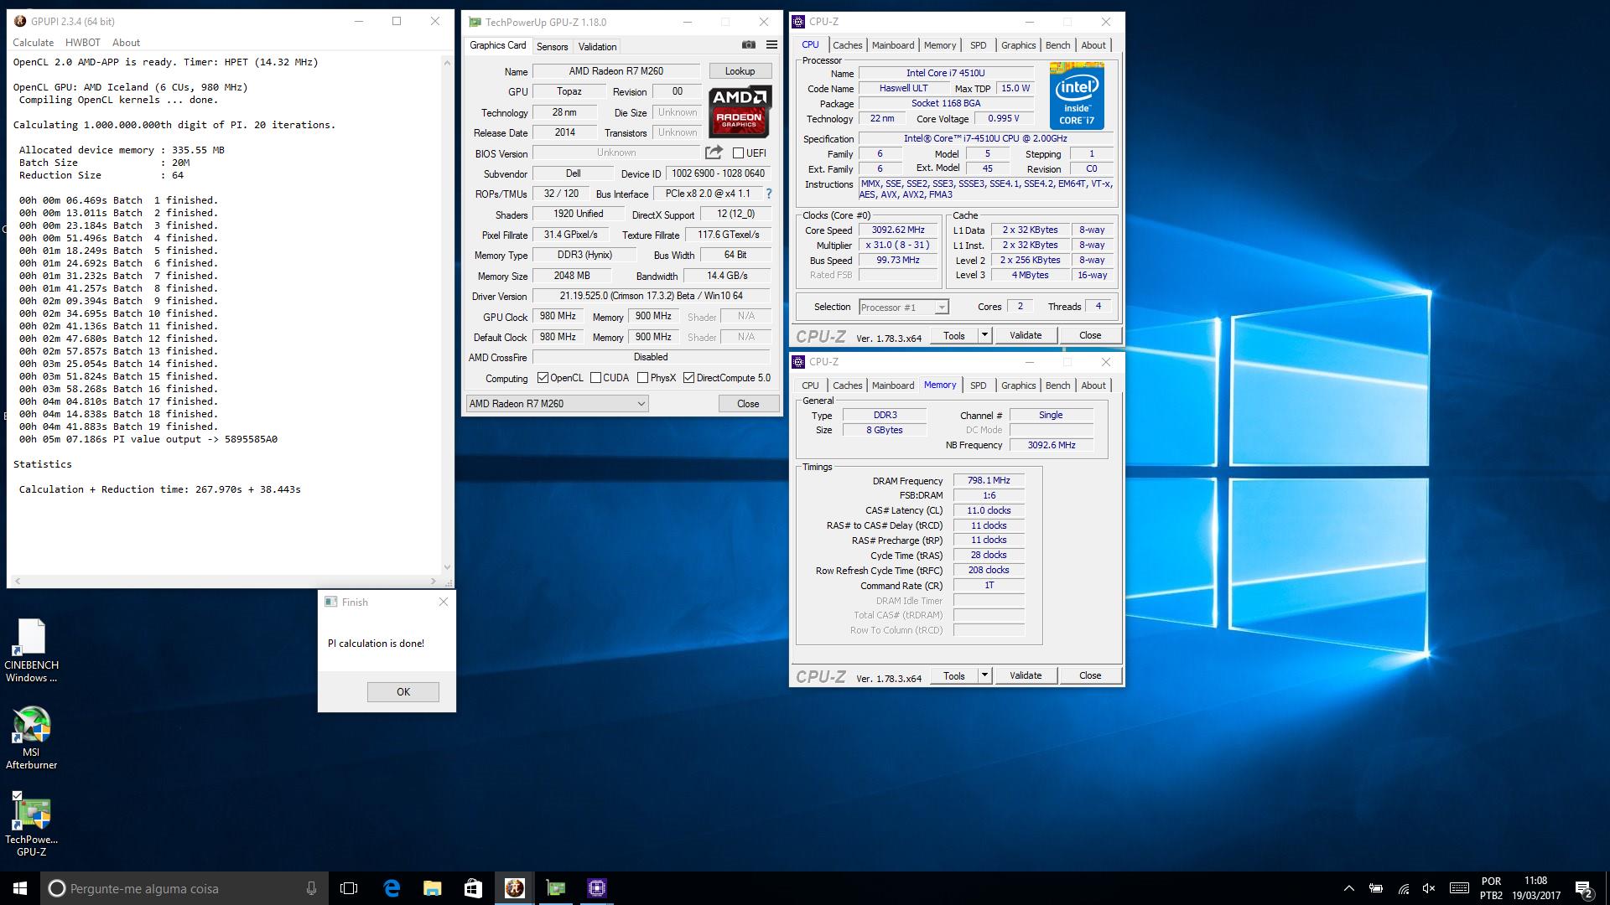Click the AMD Radeon Graphics logo
This screenshot has width=1610, height=905.
point(739,111)
